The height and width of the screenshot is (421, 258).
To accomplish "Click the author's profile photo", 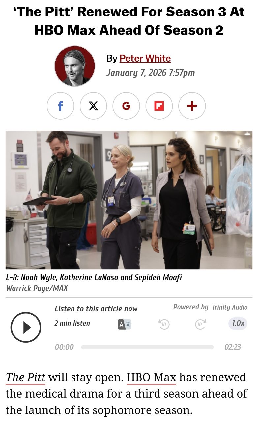I will 75,66.
